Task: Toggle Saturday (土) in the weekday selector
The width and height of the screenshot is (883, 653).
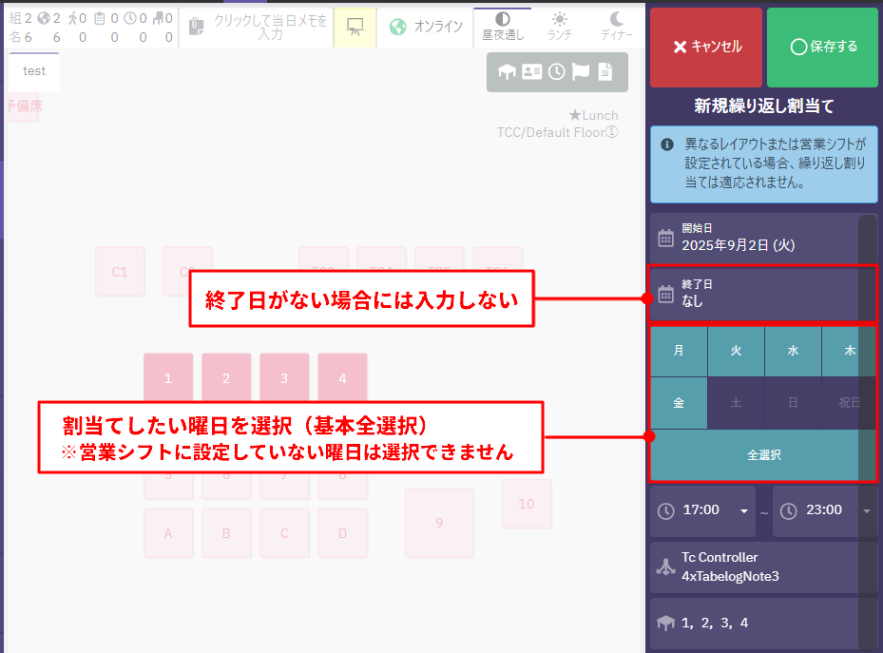Action: [736, 403]
